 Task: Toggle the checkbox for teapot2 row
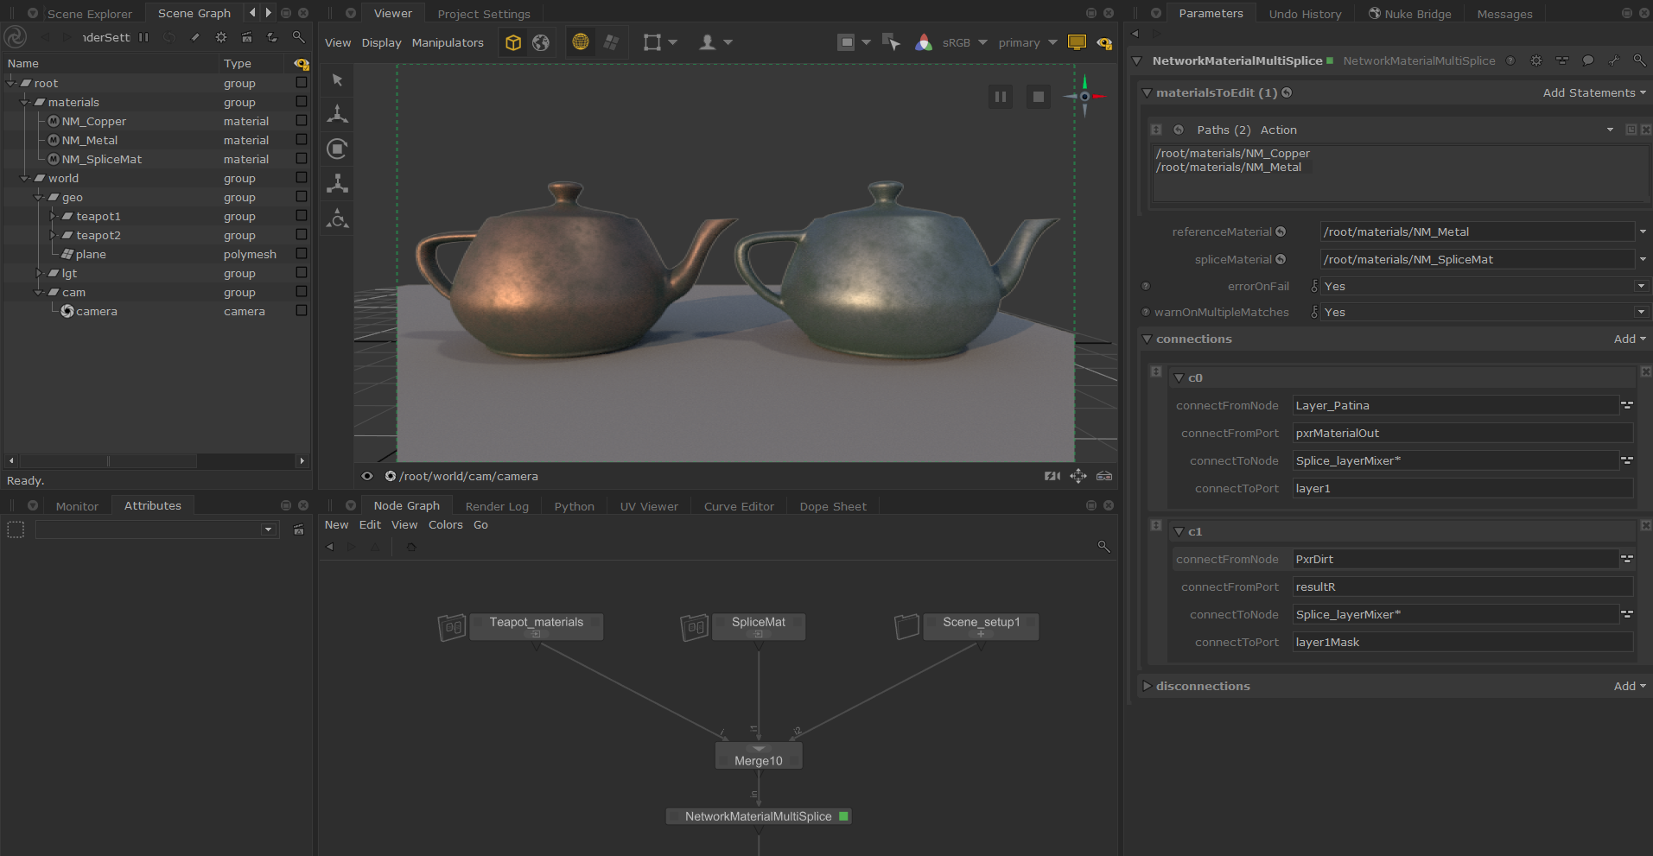[302, 235]
